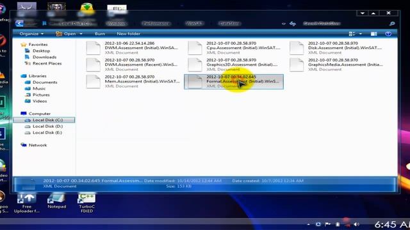The image size is (410, 230).
Task: Click the Action Center flag tray icon
Action: pos(327,224)
